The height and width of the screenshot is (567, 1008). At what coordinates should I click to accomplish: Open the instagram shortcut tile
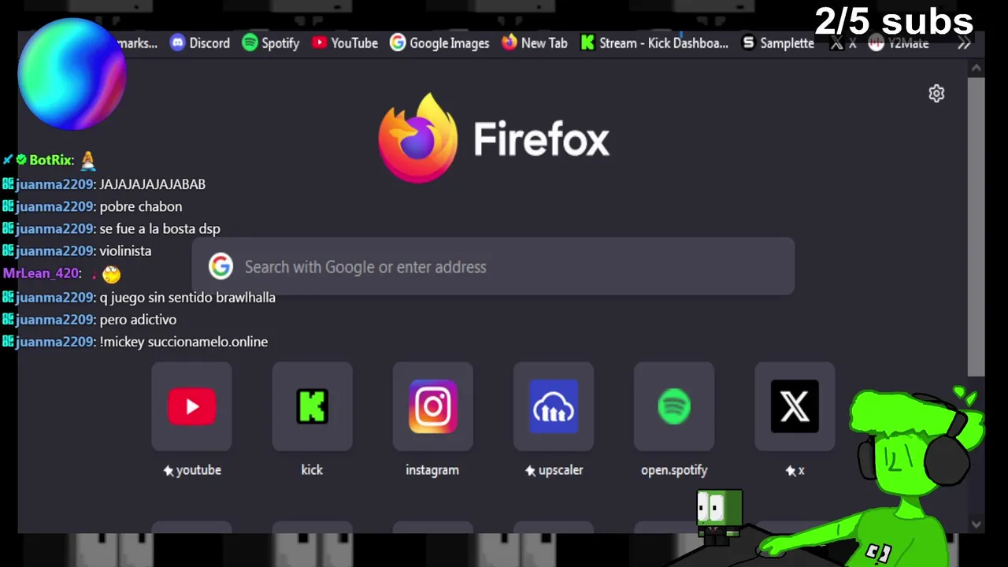click(432, 406)
